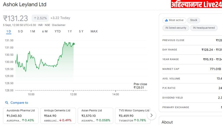This screenshot has width=222, height=125.
Task: Click the Ahilyanagar Live24 logo
Action: [196, 5]
